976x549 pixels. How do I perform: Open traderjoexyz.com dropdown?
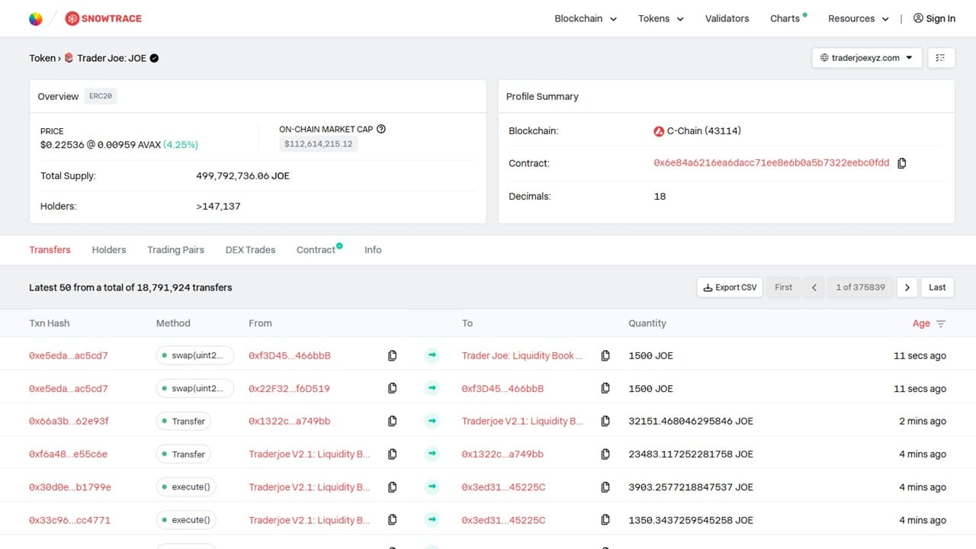(x=867, y=58)
